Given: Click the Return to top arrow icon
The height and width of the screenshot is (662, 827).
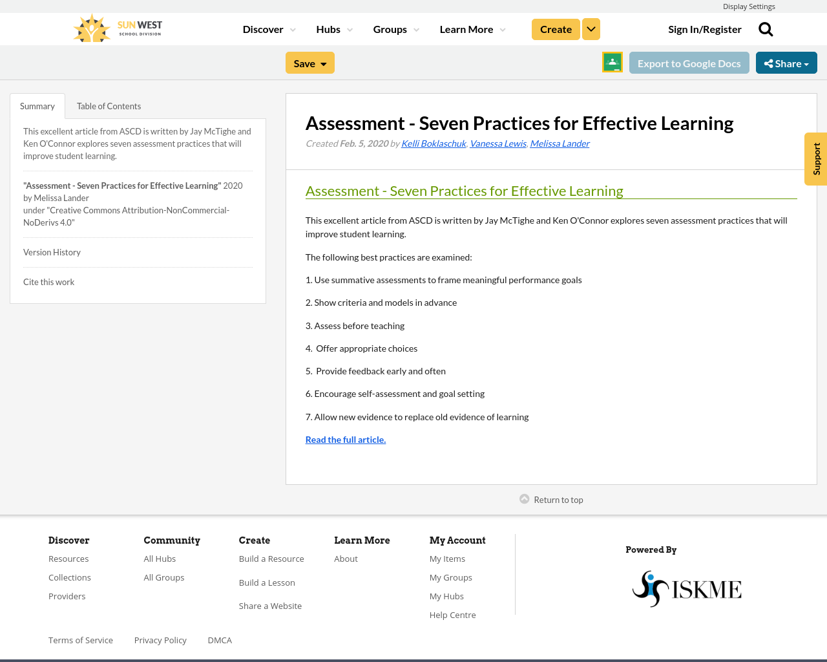Looking at the screenshot, I should (524, 498).
